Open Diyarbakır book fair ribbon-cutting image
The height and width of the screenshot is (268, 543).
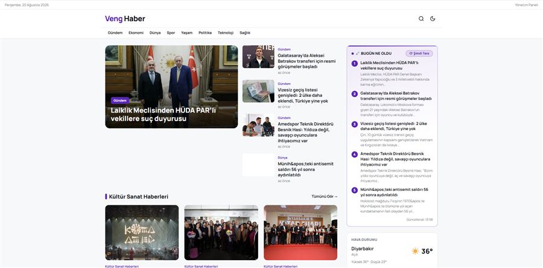point(300,232)
